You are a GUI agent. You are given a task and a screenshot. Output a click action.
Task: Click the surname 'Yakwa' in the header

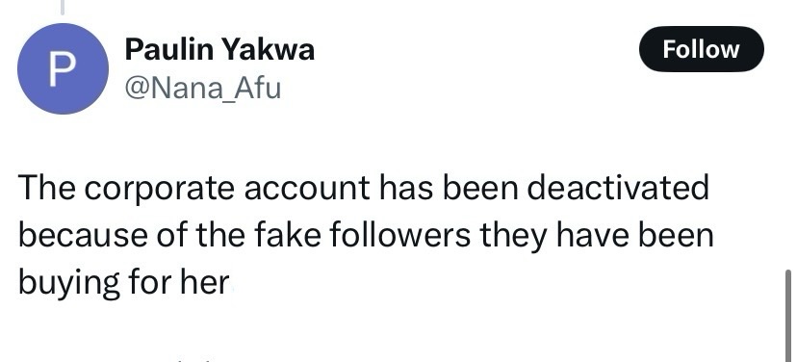tap(270, 50)
